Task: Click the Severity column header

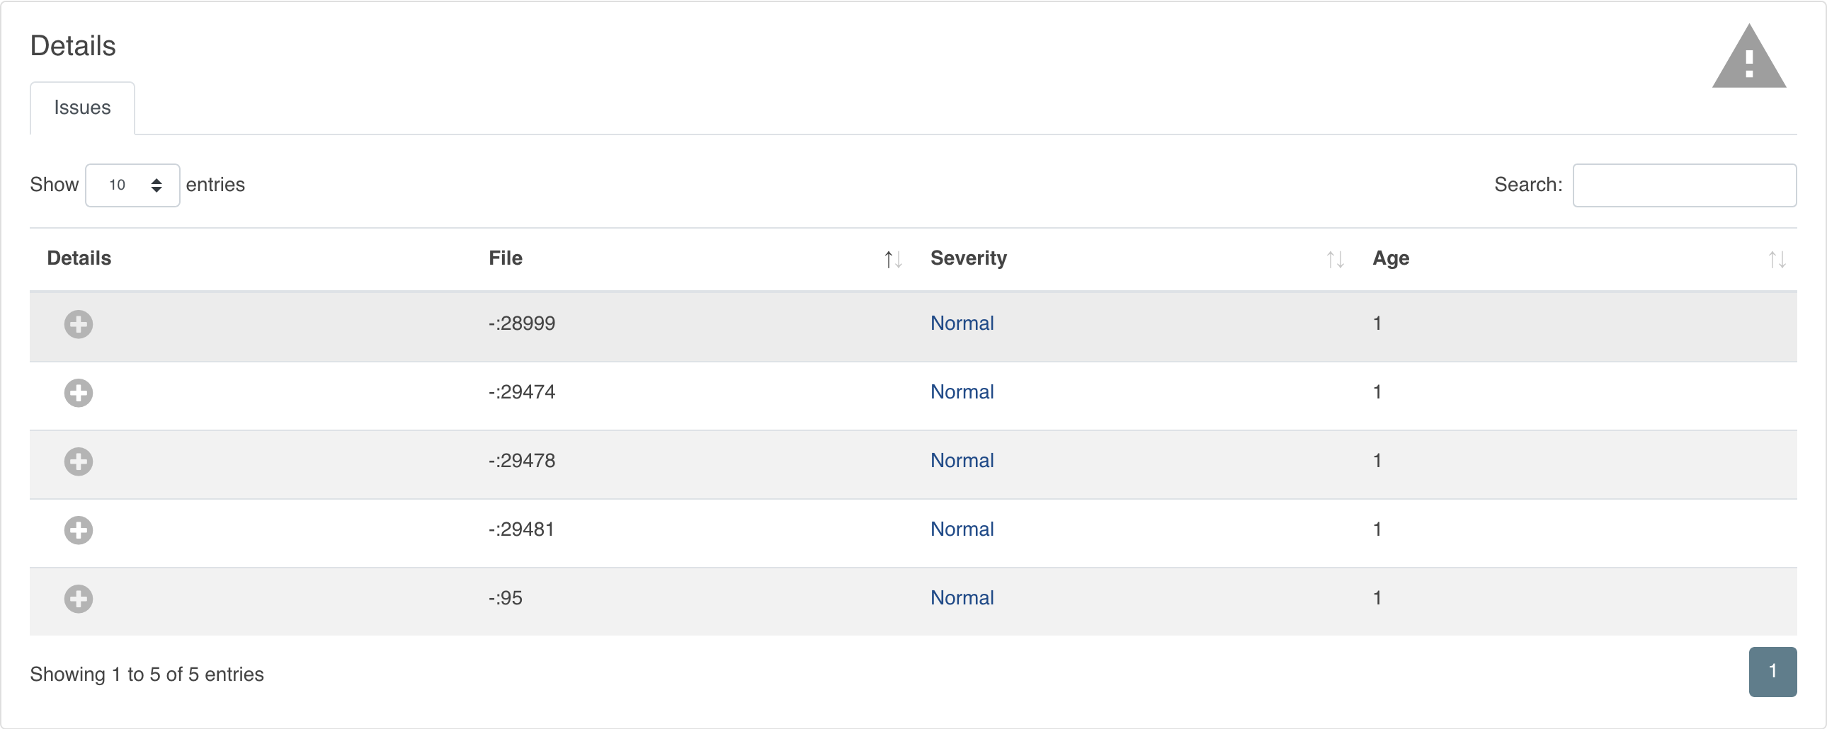Action: [968, 258]
